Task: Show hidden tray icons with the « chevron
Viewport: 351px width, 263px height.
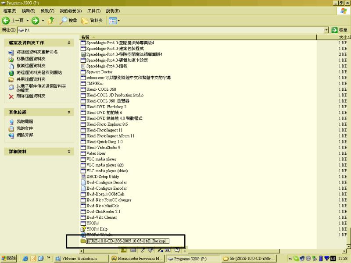Action: [290, 259]
